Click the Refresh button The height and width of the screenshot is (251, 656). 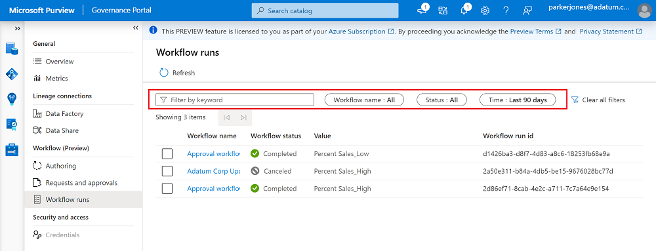click(177, 73)
